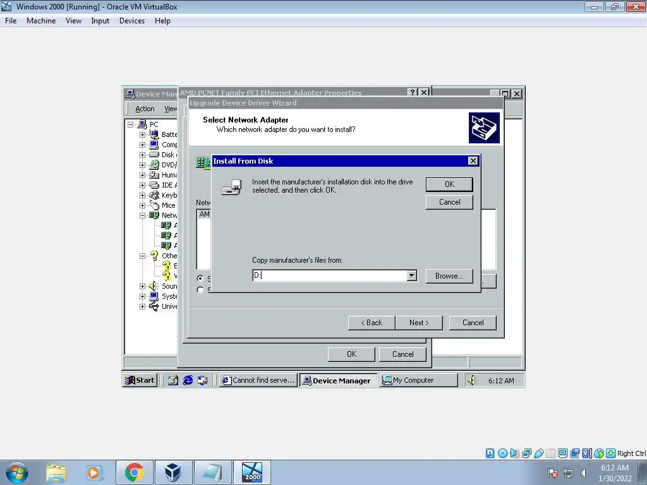
Task: Open the VirtualBox Devices menu
Action: coord(132,21)
